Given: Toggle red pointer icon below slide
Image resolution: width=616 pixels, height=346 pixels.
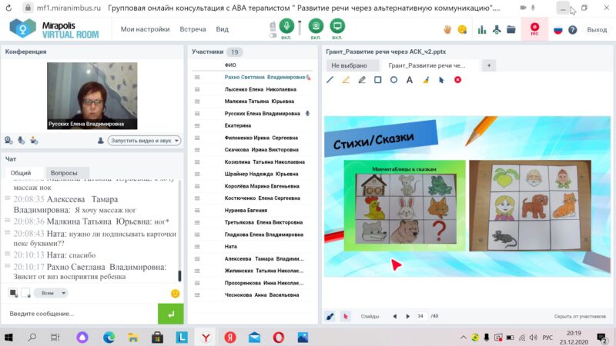Looking at the screenshot, I should [x=345, y=316].
